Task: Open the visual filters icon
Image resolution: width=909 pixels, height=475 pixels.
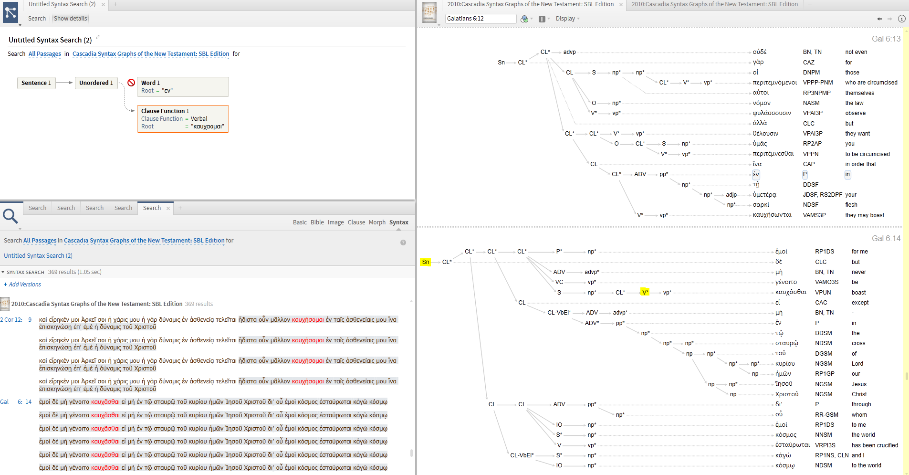Action: [x=524, y=19]
